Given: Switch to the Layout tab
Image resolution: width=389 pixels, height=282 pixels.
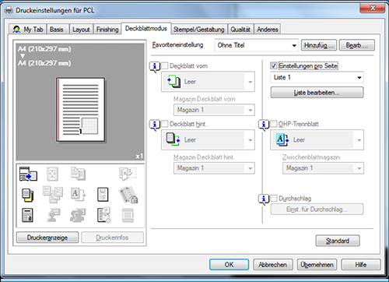Looking at the screenshot, I should pos(81,30).
